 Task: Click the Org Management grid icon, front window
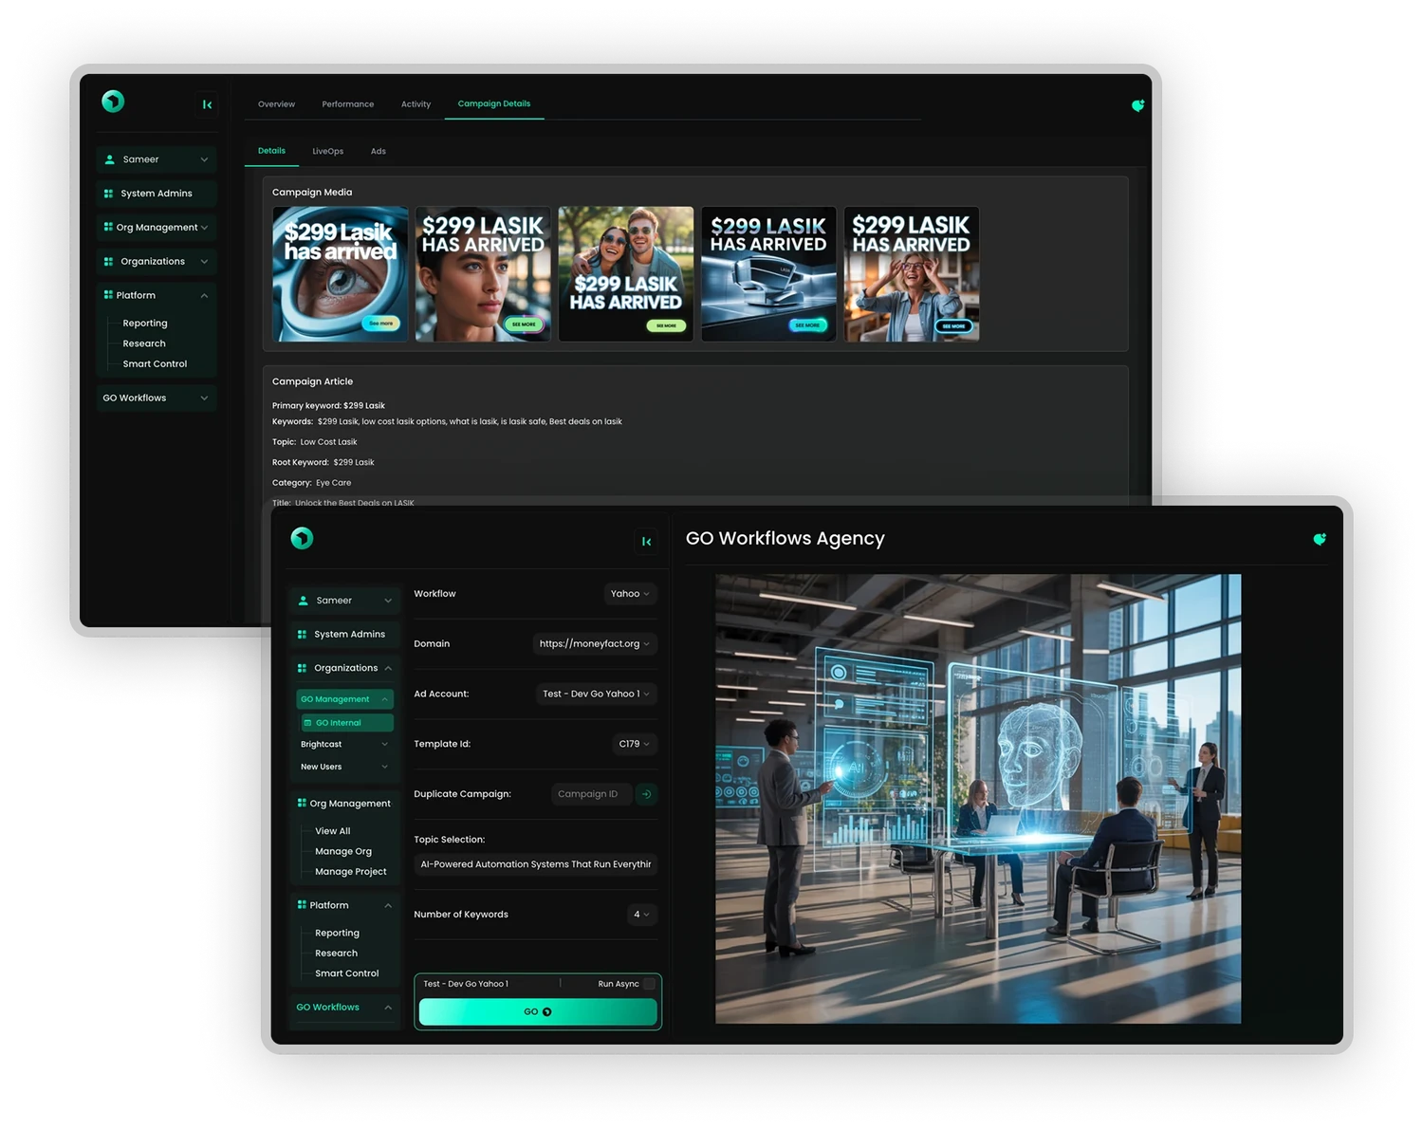pos(302,803)
